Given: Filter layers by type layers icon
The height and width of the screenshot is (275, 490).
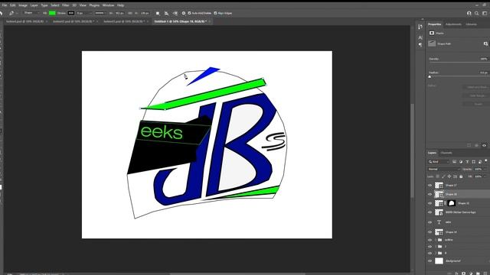Looking at the screenshot, I should (467, 161).
